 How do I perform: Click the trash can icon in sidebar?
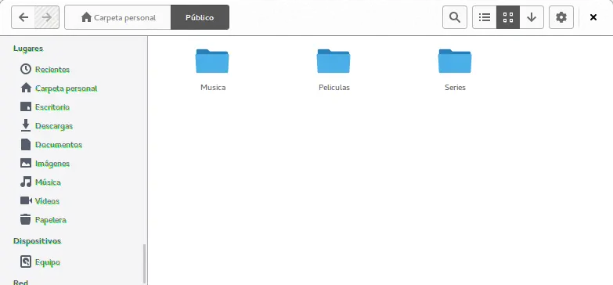(26, 219)
